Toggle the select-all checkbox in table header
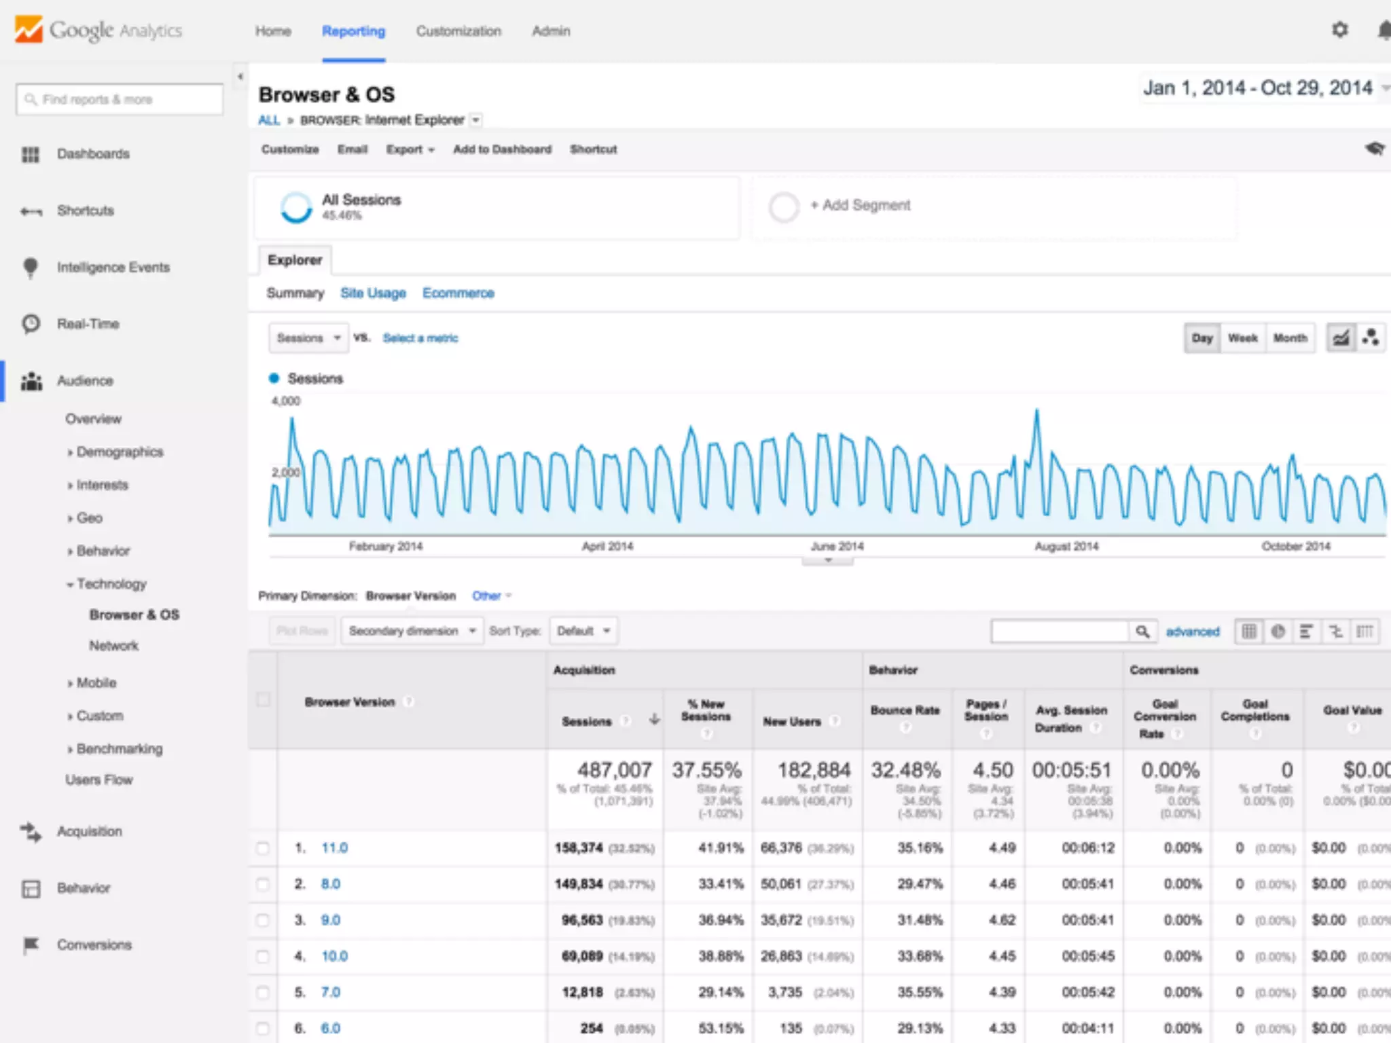The height and width of the screenshot is (1043, 1391). (263, 699)
